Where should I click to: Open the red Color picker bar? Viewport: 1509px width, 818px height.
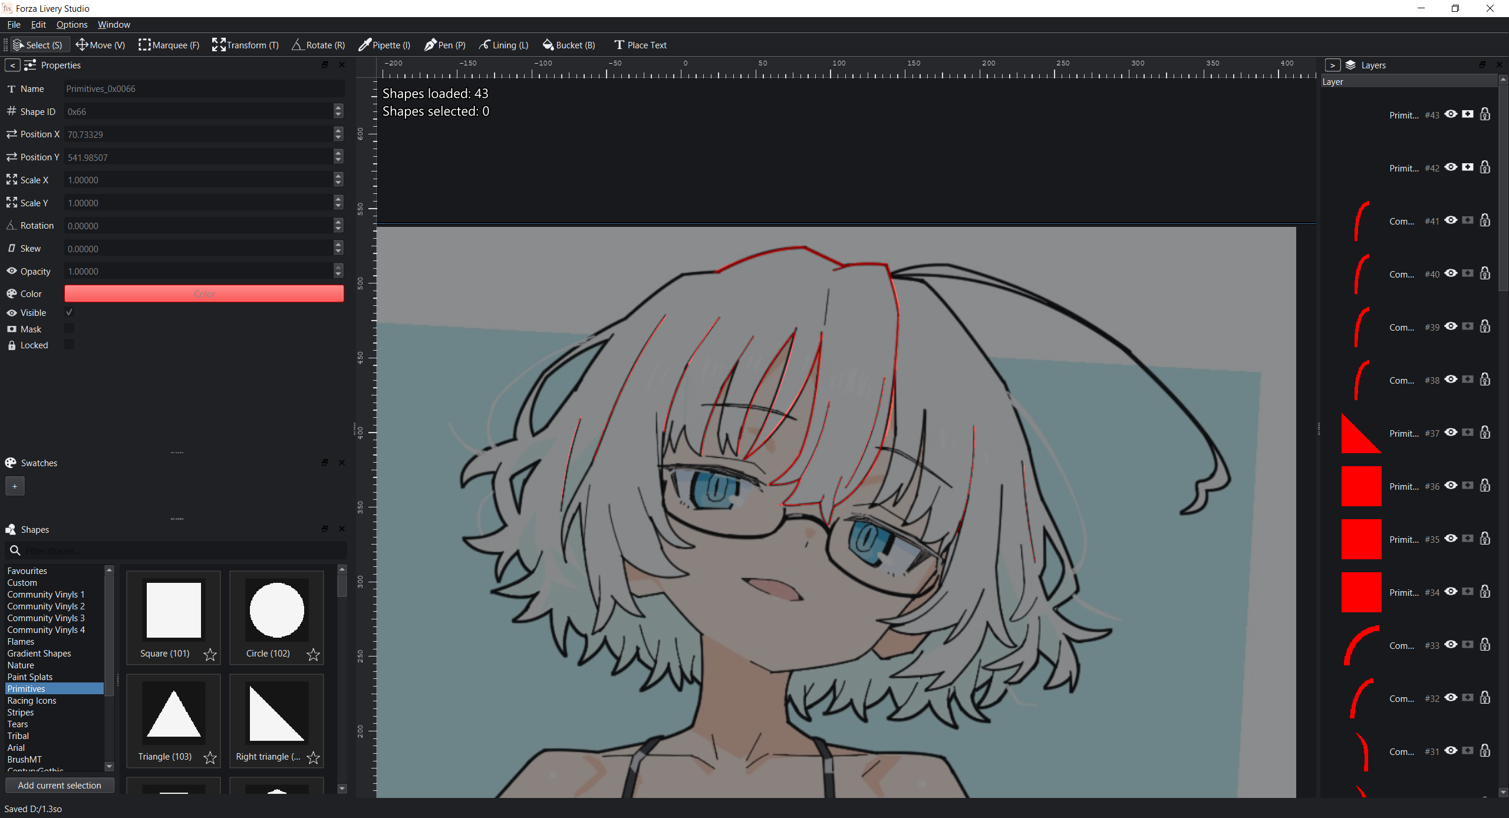click(204, 293)
